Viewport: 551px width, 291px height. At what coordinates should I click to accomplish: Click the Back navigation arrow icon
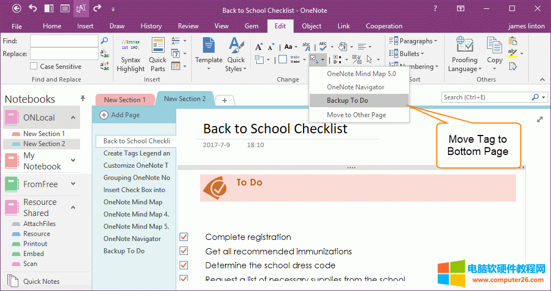tap(17, 8)
